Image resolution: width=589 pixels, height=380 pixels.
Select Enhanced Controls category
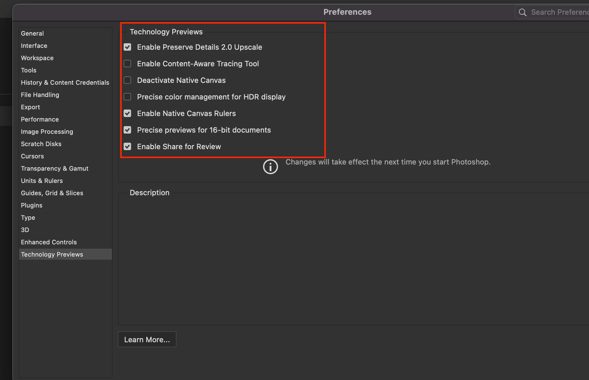(x=65, y=242)
